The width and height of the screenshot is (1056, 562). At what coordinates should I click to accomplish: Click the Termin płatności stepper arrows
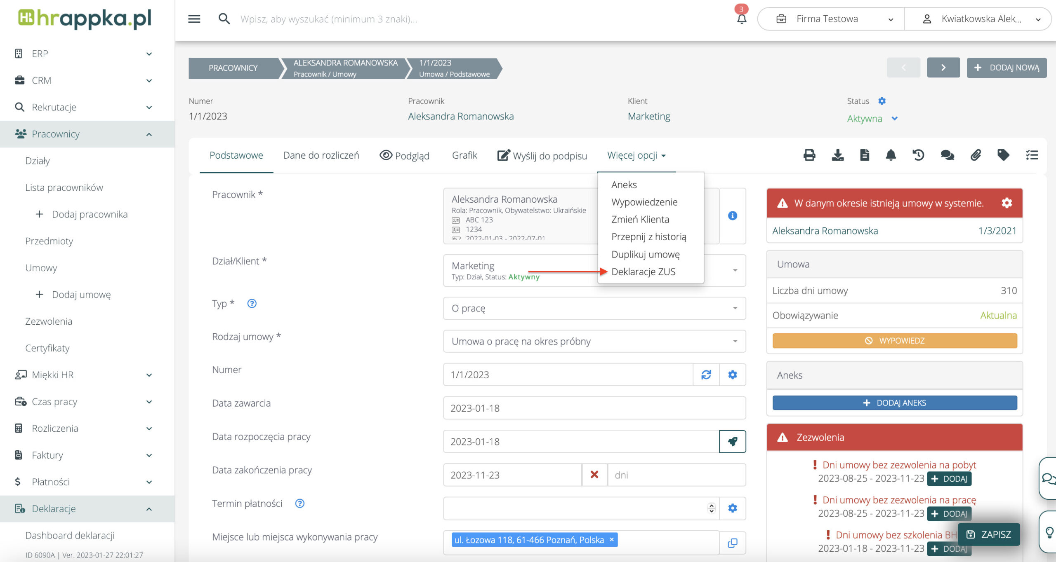coord(711,508)
